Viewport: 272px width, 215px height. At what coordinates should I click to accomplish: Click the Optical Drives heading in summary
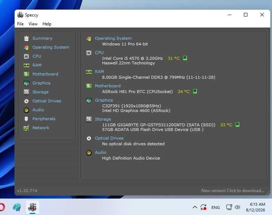click(109, 138)
